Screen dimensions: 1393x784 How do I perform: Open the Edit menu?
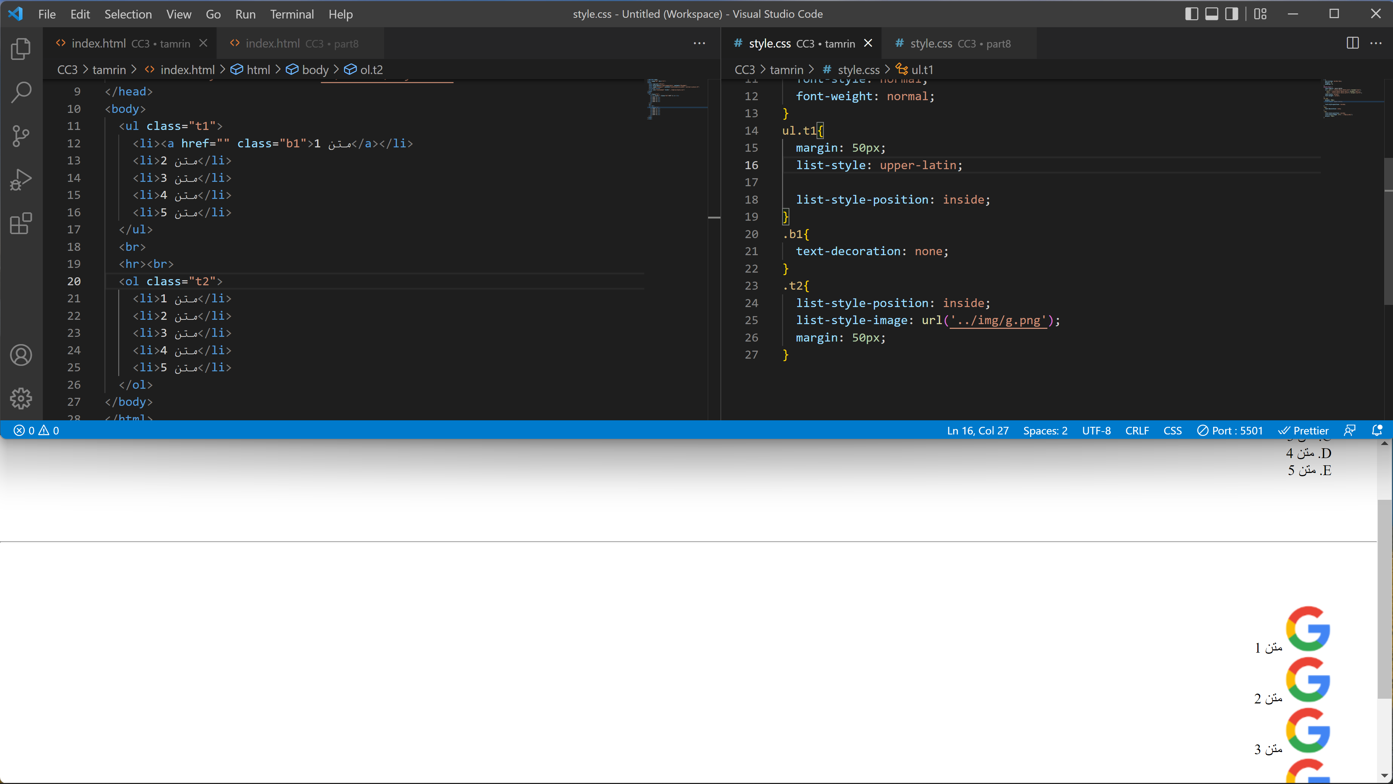tap(80, 14)
